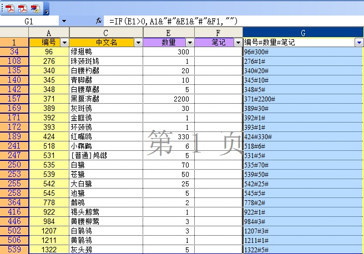Select the cell containing 绿翅鸭
This screenshot has width=364, height=254.
pyautogui.click(x=105, y=52)
